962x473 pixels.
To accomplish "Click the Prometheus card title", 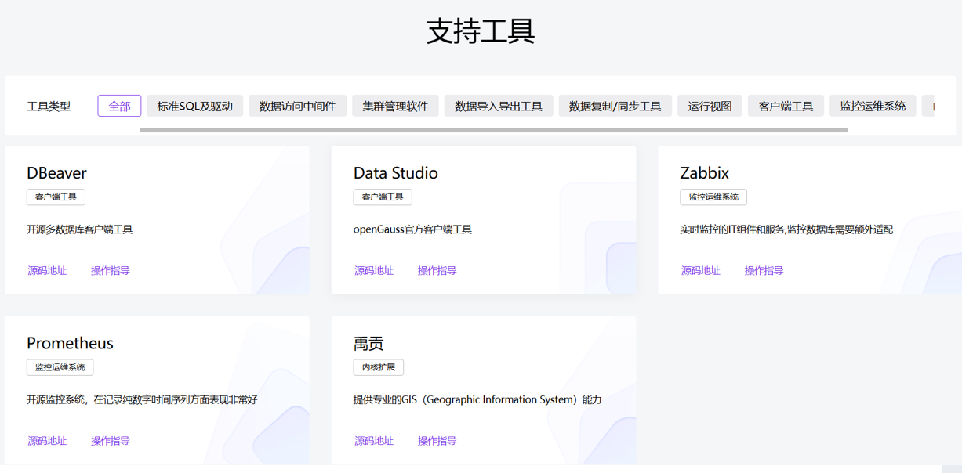I will [70, 343].
